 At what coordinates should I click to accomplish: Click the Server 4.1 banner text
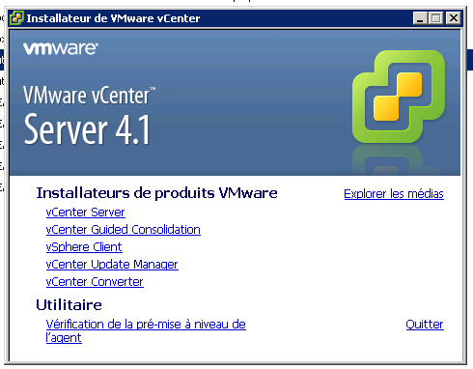coord(87,129)
